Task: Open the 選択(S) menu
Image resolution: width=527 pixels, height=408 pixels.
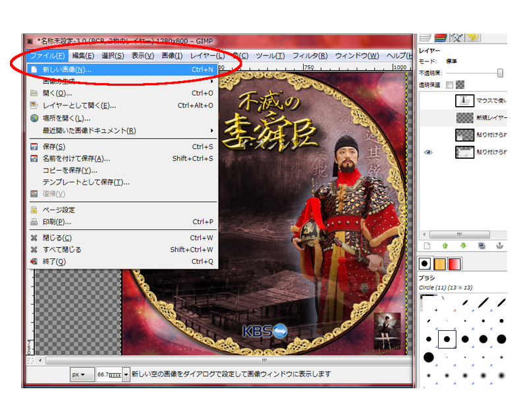Action: pyautogui.click(x=113, y=55)
